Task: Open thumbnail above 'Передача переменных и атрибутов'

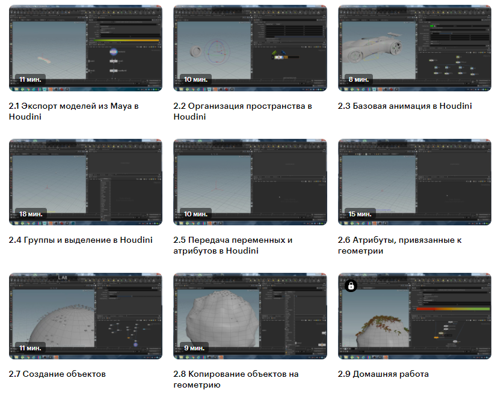Action: [x=250, y=182]
